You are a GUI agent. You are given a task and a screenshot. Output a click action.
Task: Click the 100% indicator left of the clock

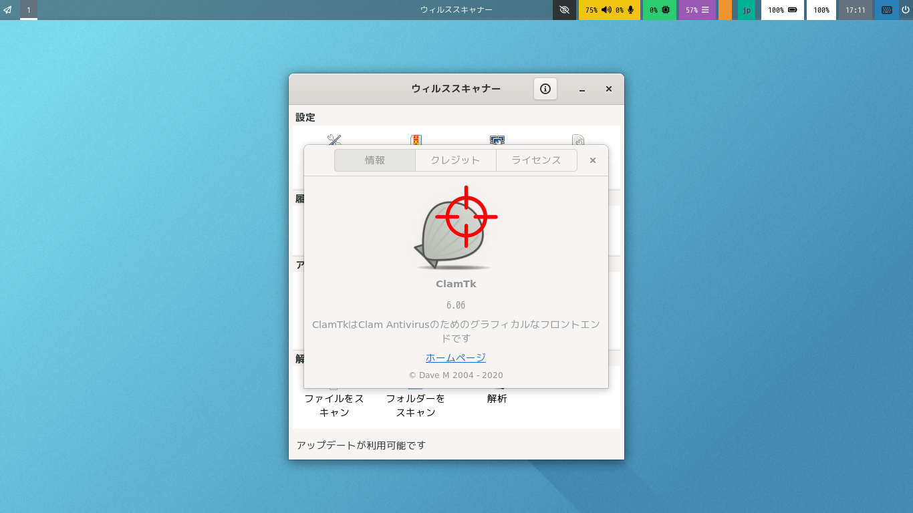(x=821, y=10)
